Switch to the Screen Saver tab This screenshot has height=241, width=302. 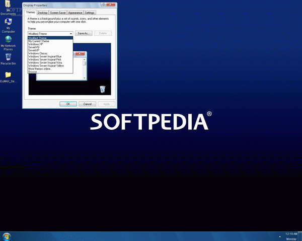coord(58,13)
